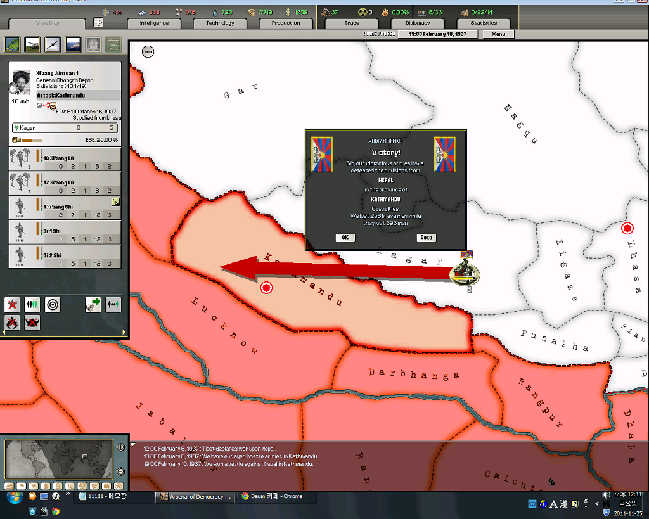Click the minimap world view
Screen dimensions: 649x519
pyautogui.click(x=58, y=459)
